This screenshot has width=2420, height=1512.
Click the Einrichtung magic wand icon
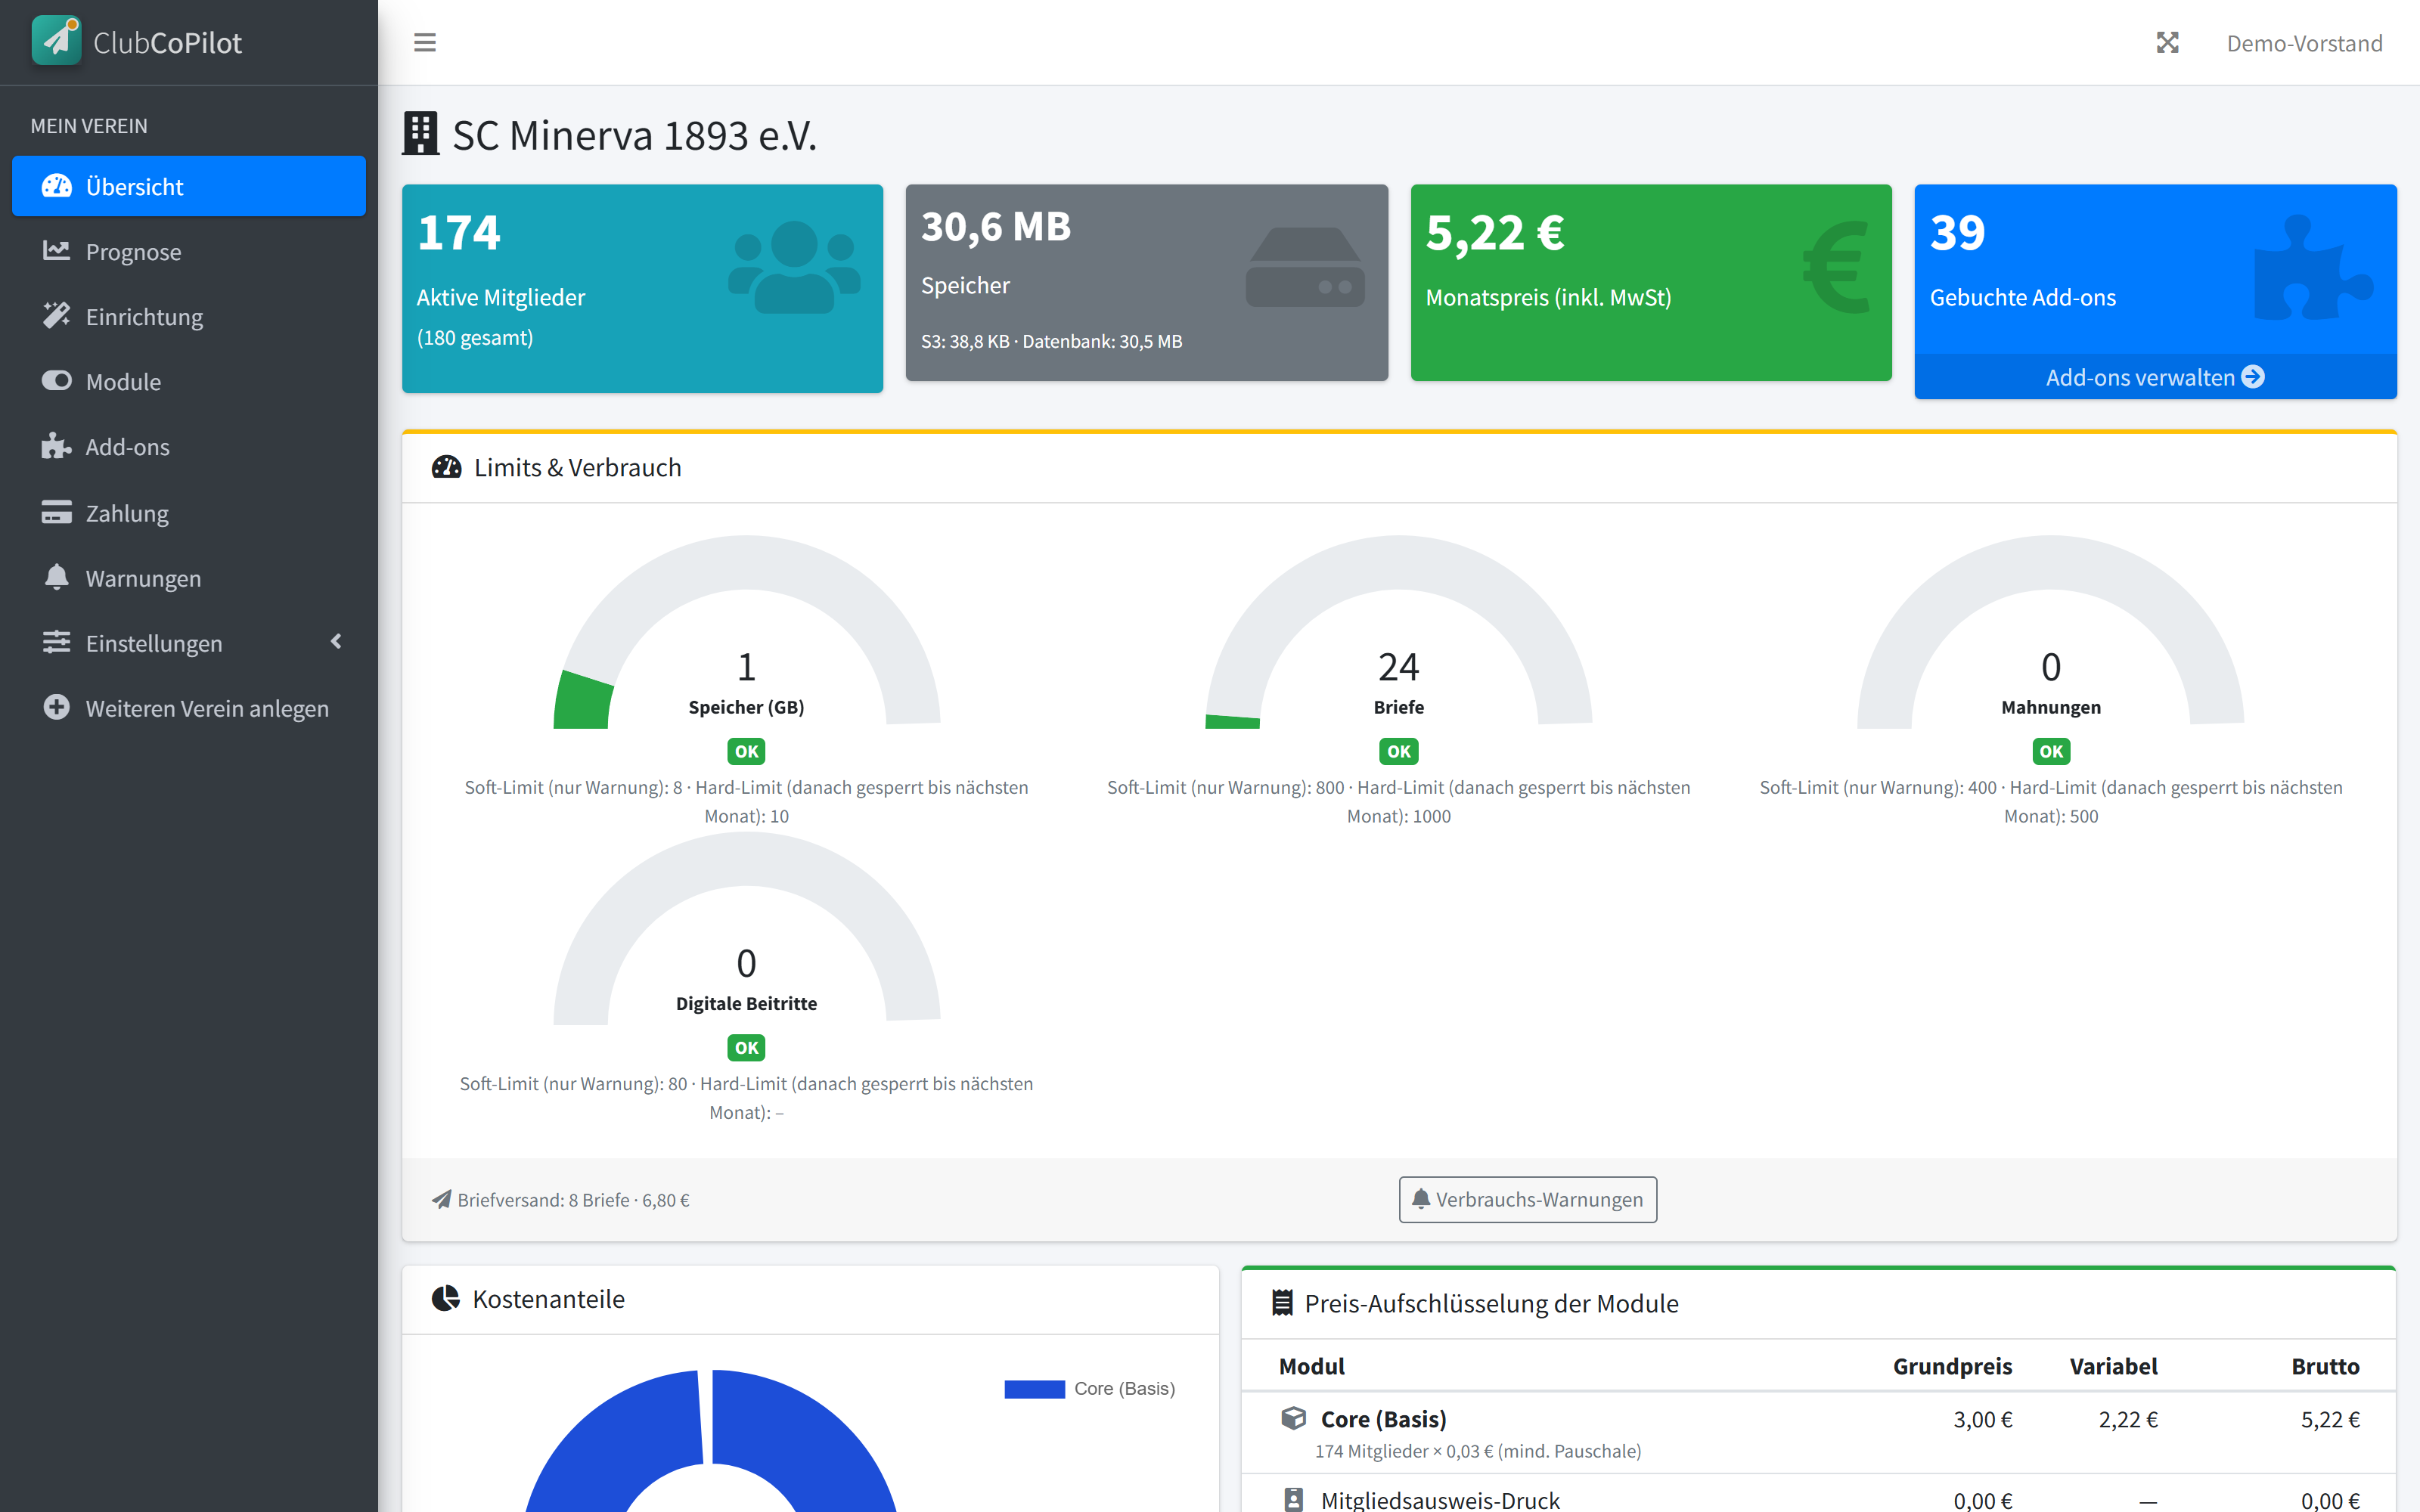[x=56, y=316]
